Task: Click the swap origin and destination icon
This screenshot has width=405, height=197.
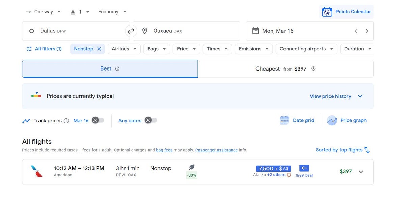Action: pyautogui.click(x=131, y=31)
